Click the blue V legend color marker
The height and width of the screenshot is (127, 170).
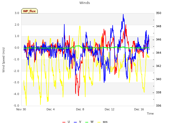75,122
